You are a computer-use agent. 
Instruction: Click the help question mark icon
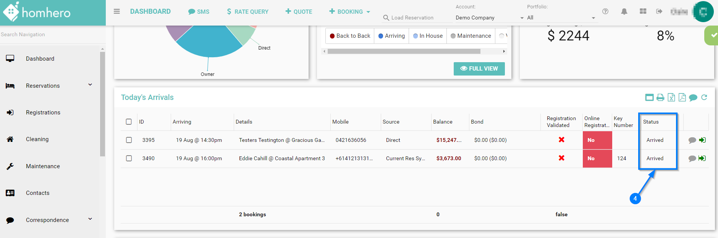pos(605,11)
